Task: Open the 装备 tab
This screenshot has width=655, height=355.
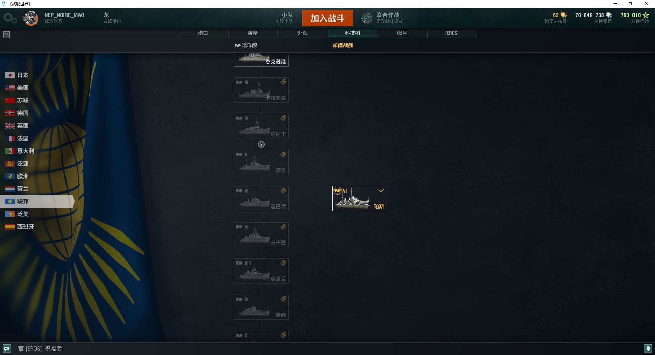Action: point(253,33)
